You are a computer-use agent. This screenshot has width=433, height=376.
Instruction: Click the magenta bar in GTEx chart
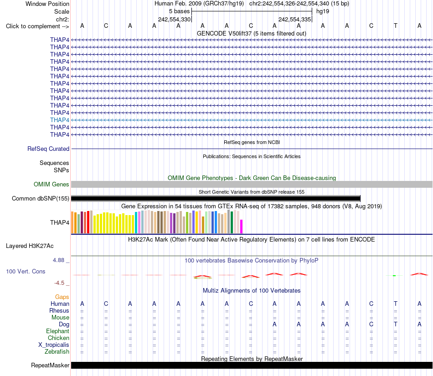(x=242, y=227)
